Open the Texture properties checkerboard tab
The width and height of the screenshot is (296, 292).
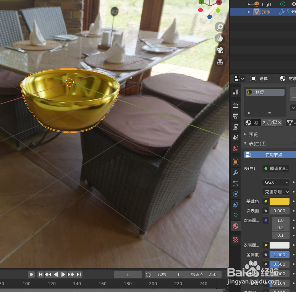click(236, 240)
